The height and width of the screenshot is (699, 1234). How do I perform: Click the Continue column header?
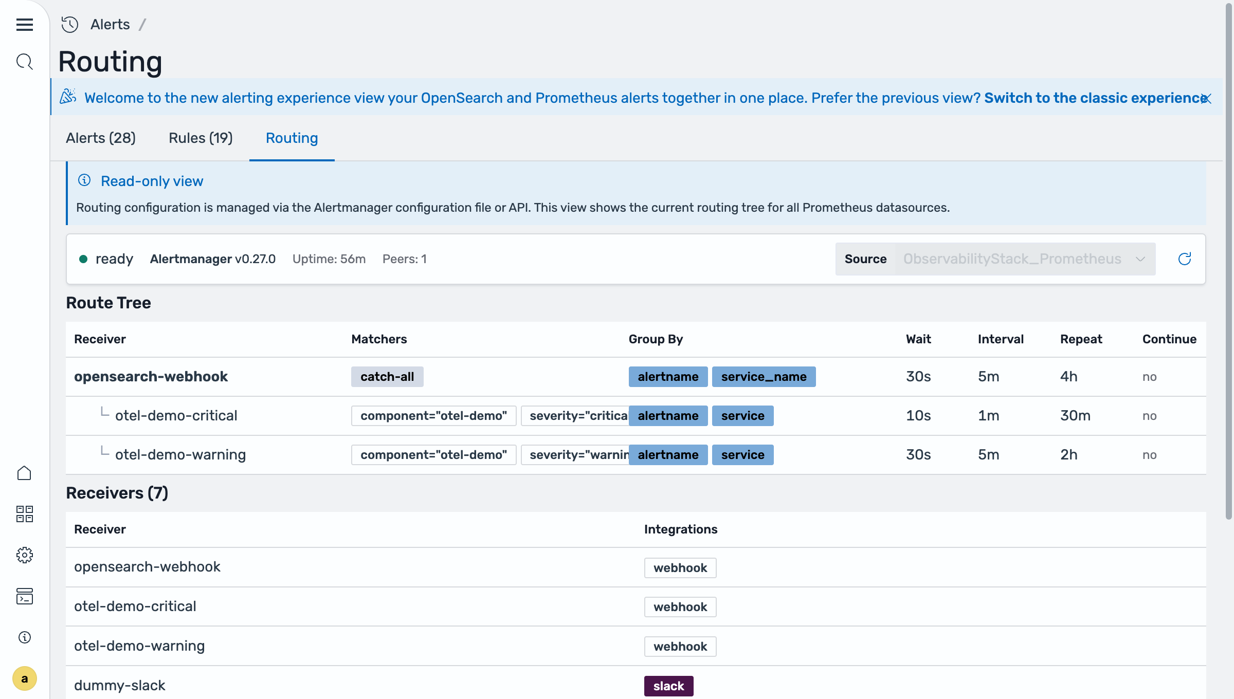1169,339
